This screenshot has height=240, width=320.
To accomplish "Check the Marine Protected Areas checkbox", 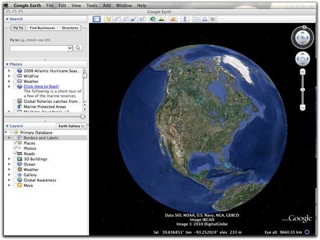I will [15, 107].
